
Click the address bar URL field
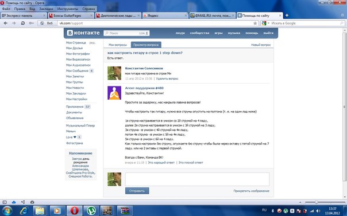[x=155, y=23]
